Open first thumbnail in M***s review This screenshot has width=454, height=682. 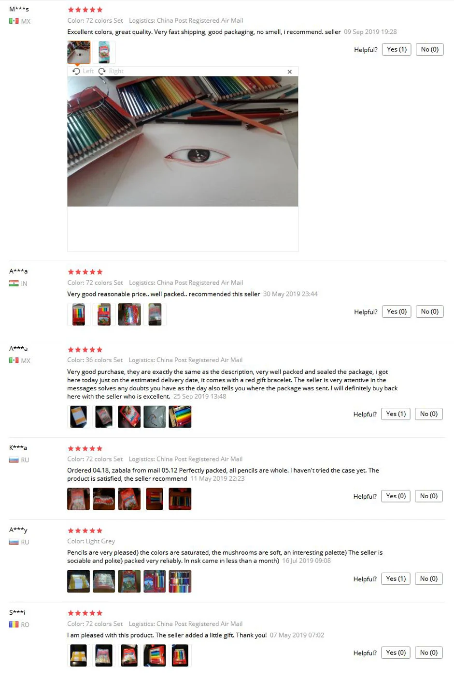[79, 52]
